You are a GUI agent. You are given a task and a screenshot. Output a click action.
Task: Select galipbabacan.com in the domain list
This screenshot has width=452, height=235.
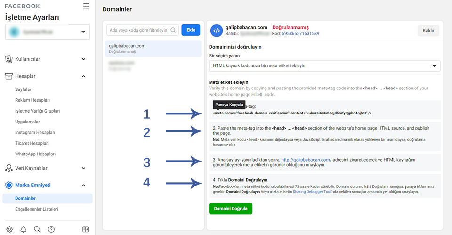tap(153, 49)
